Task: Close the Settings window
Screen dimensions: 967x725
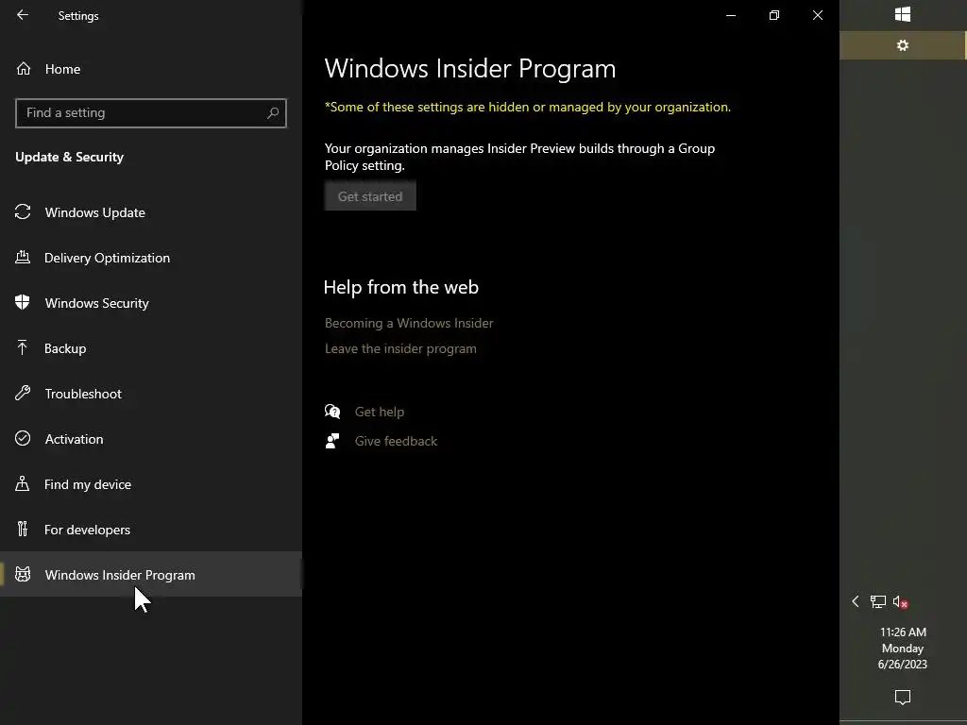Action: pyautogui.click(x=818, y=15)
